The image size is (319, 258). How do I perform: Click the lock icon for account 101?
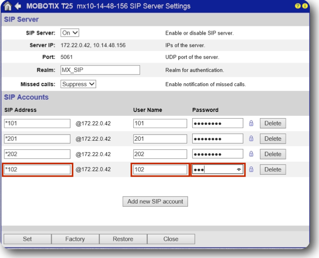251,123
